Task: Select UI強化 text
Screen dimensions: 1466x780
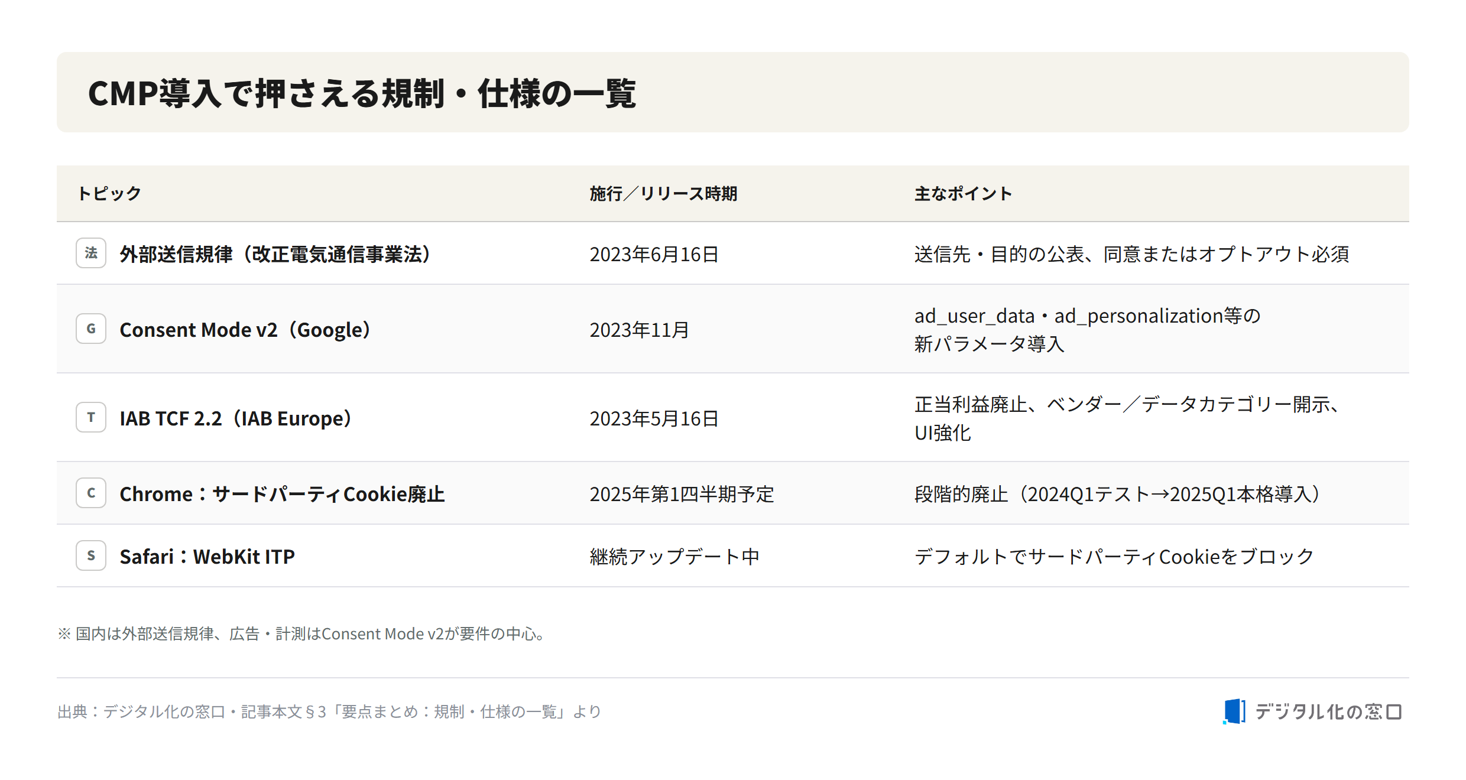Action: pos(942,433)
